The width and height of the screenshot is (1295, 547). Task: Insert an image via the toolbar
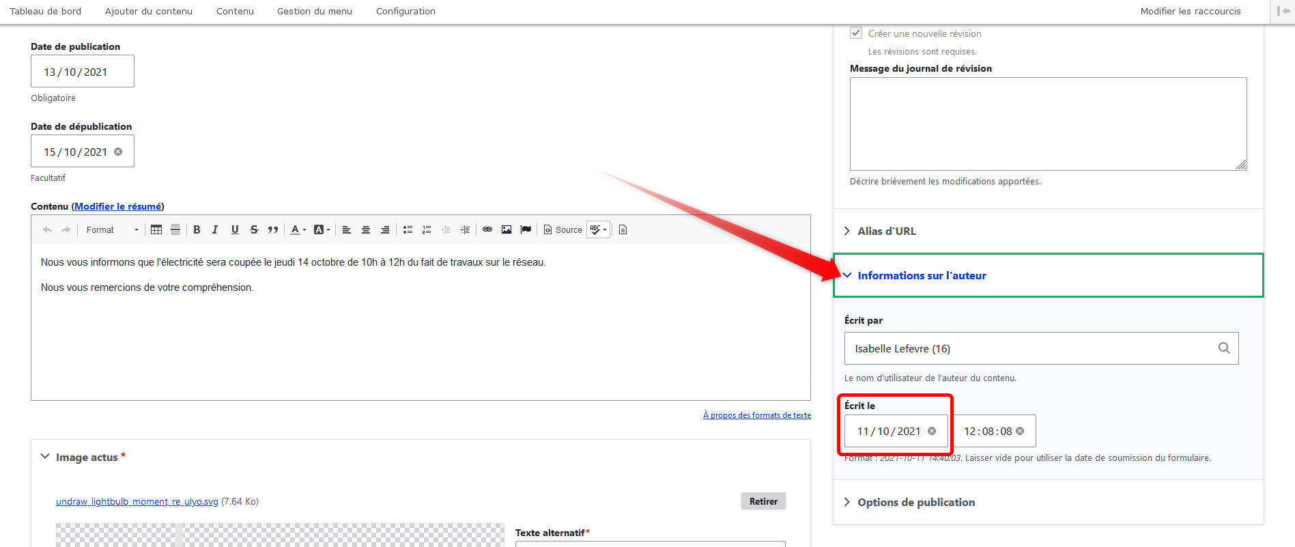[507, 230]
